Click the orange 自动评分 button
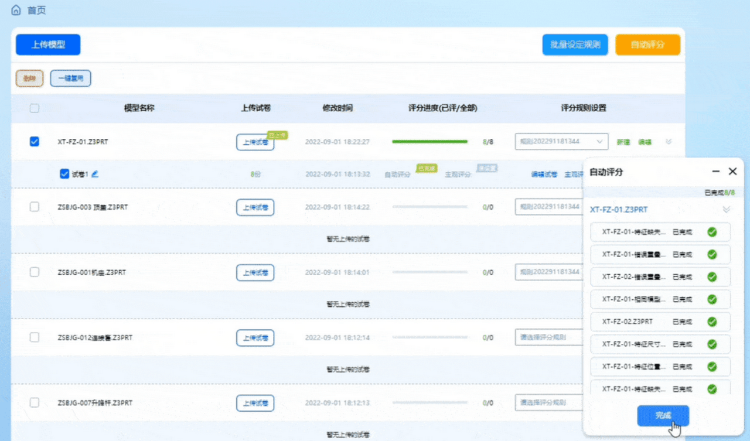This screenshot has width=750, height=441. point(647,45)
